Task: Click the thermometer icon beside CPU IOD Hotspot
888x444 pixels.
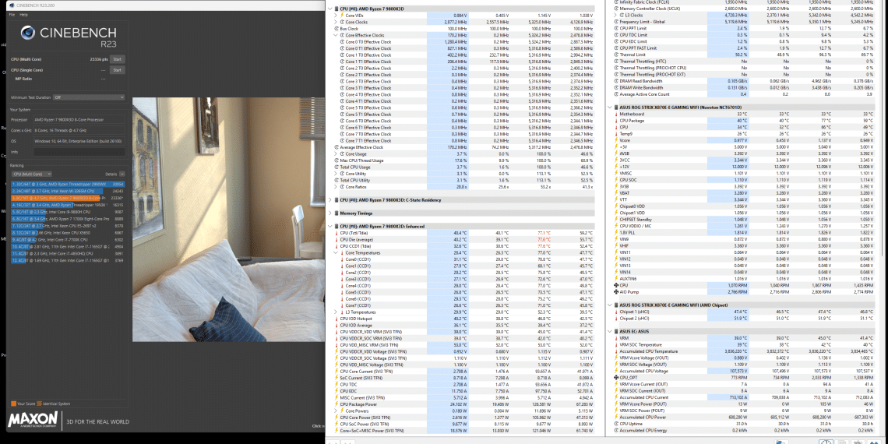Action: click(x=337, y=319)
